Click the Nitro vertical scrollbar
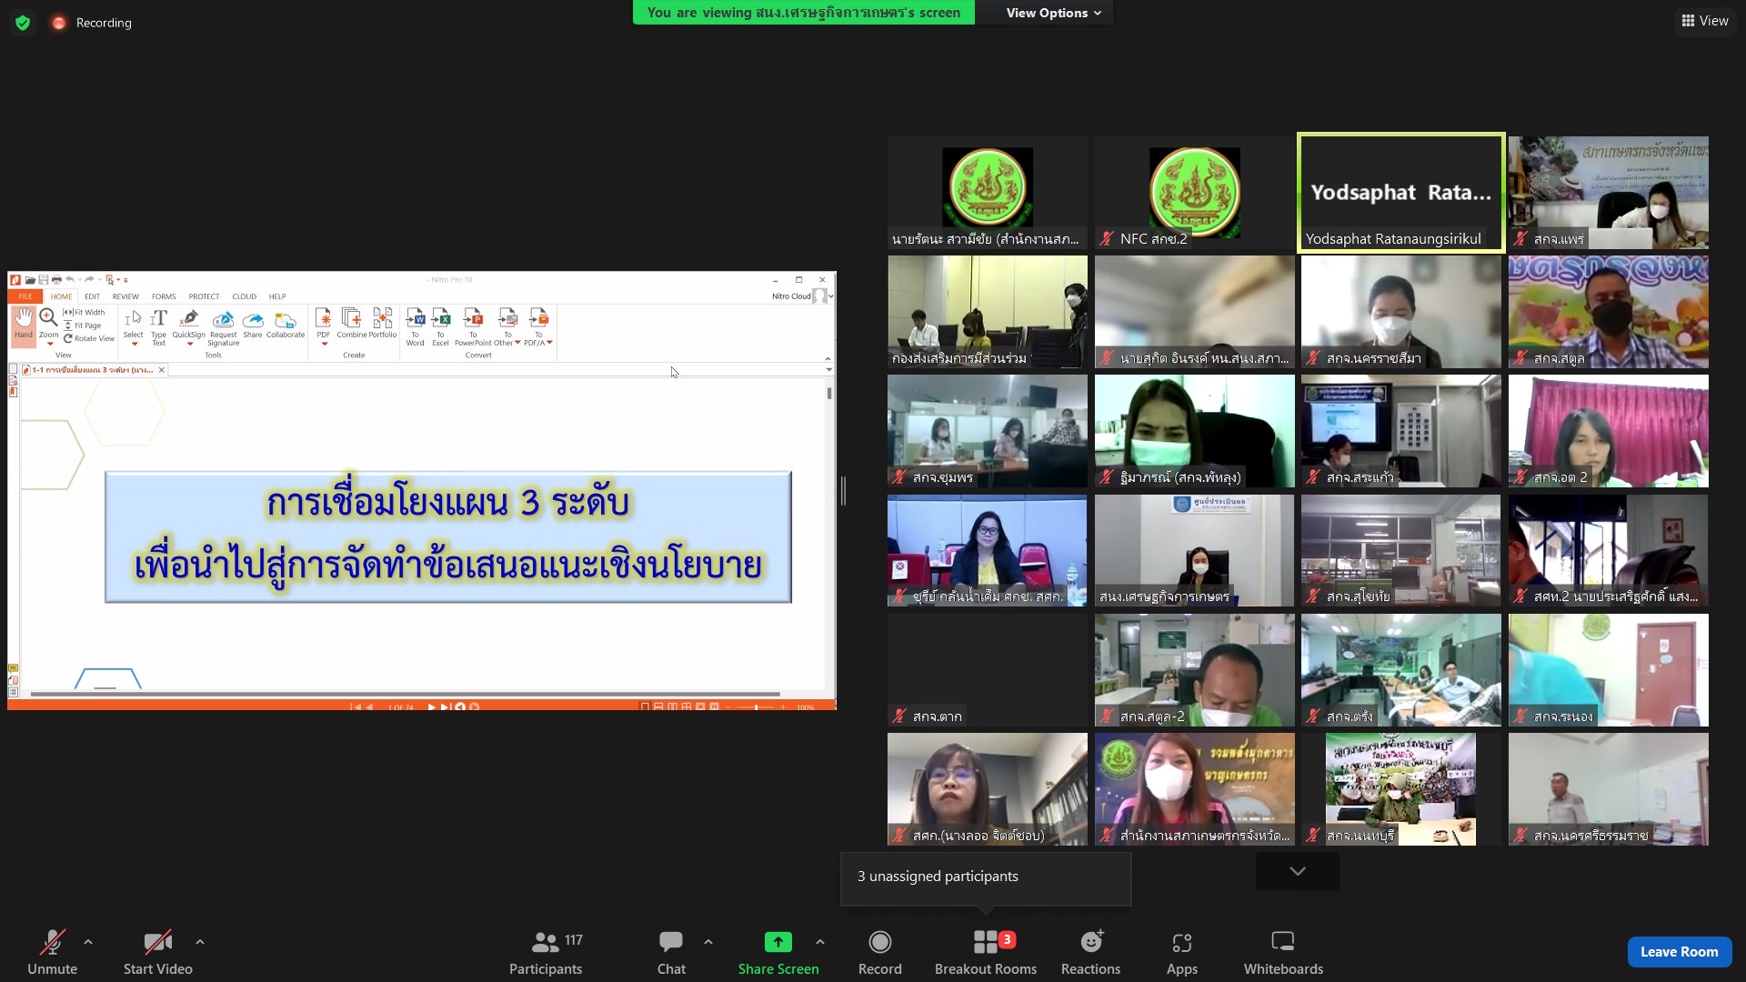 pos(829,394)
